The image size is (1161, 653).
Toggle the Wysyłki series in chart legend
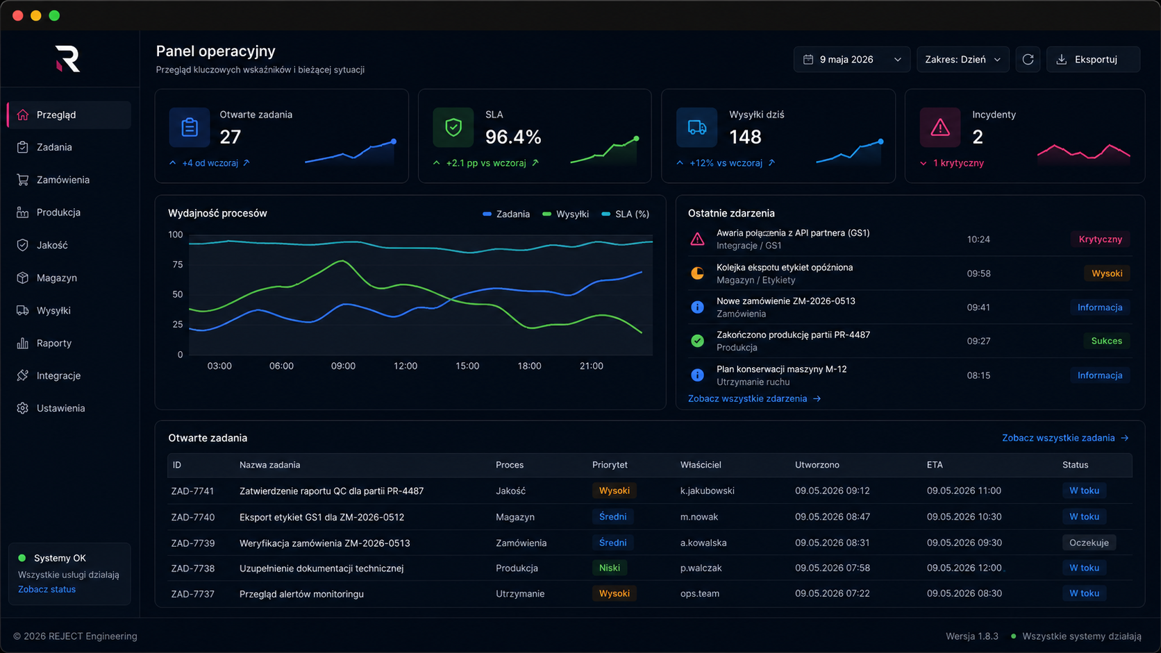coord(566,214)
